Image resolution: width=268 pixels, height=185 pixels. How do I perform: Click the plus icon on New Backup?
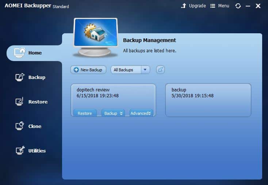click(76, 70)
